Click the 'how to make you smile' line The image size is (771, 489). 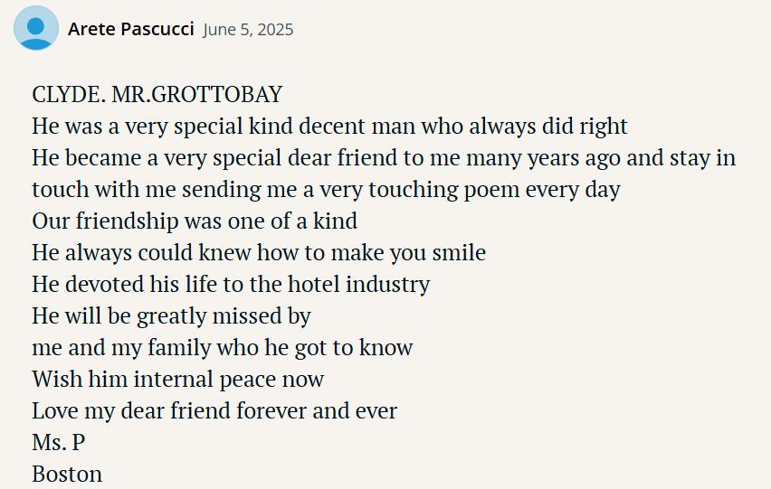259,253
